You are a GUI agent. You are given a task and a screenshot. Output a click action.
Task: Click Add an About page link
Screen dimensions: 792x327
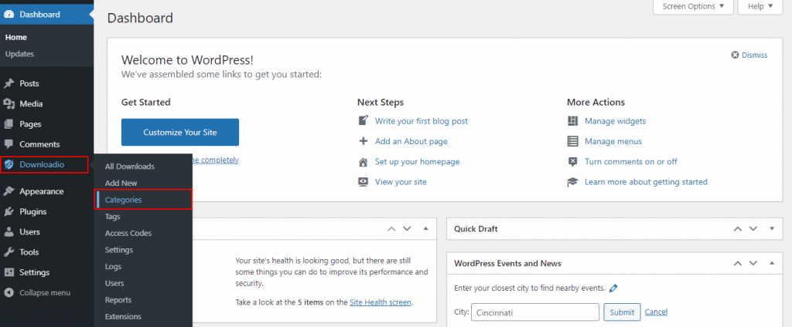411,142
